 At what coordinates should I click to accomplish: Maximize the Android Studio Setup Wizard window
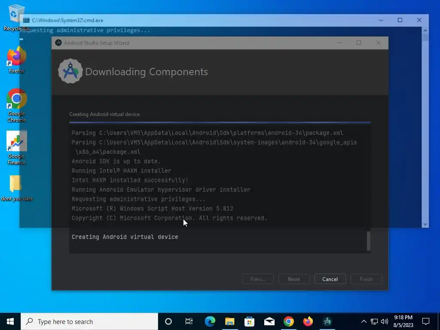pyautogui.click(x=359, y=43)
